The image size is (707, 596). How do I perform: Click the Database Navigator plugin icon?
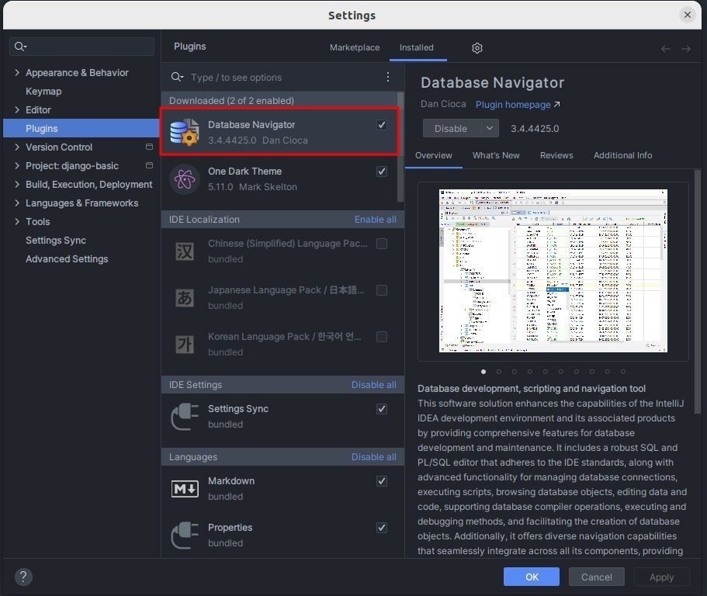click(184, 132)
